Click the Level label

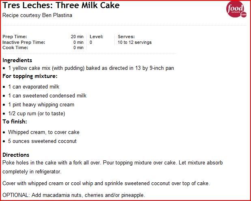coord(97,37)
